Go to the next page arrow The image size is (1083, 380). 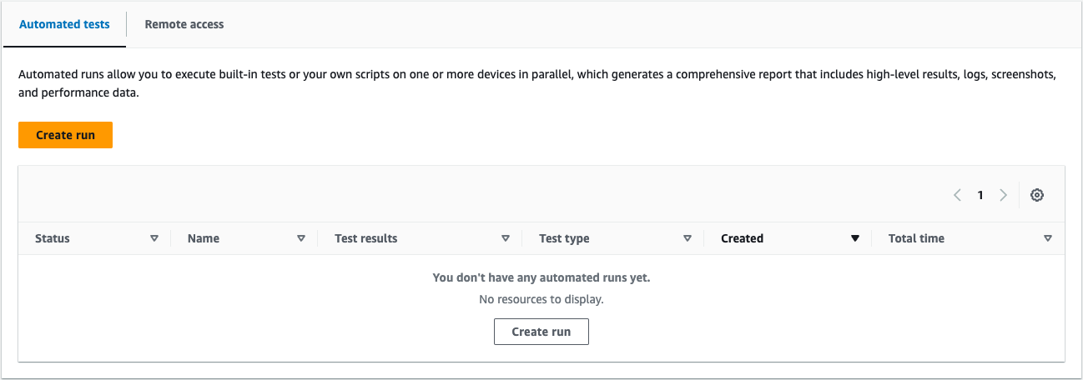click(1003, 195)
